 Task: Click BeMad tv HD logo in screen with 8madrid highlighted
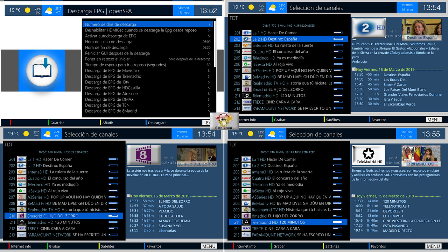pyautogui.click(x=22, y=203)
